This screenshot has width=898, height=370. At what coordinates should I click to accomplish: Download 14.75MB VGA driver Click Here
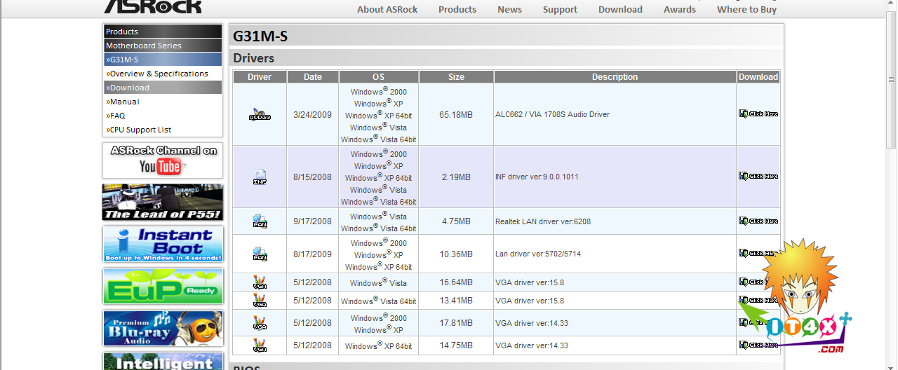[x=758, y=345]
